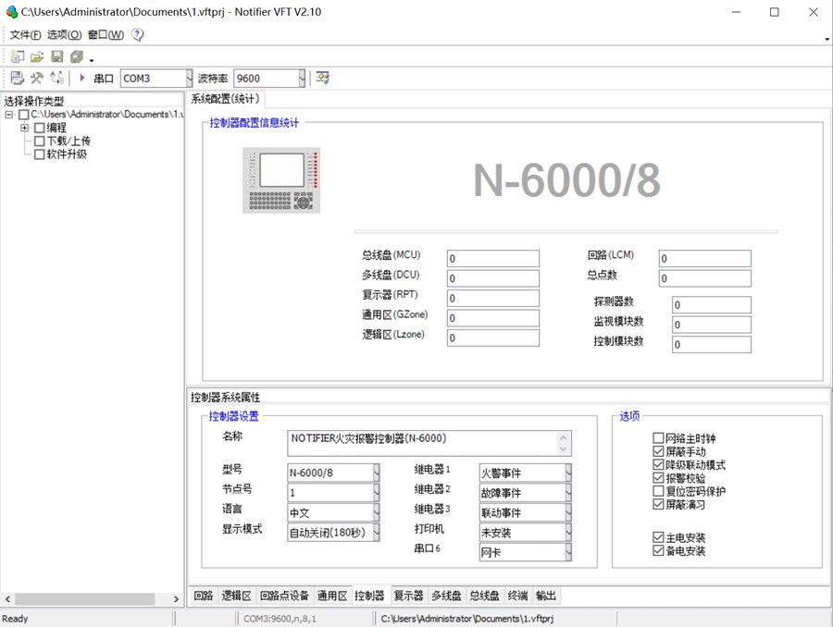Click the up arrow in 名称 box
Screen dimensions: 833x627
(x=563, y=437)
